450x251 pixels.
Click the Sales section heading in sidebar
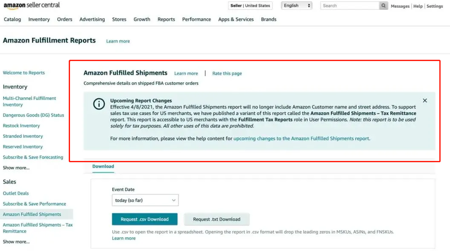click(9, 181)
